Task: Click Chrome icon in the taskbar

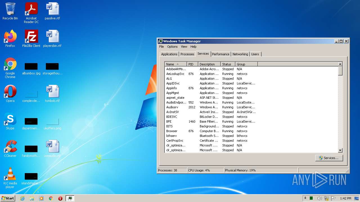Action: point(51,198)
